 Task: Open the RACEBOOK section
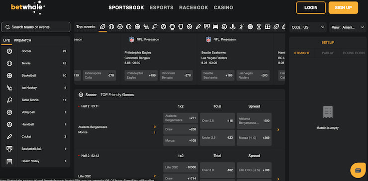(x=193, y=8)
